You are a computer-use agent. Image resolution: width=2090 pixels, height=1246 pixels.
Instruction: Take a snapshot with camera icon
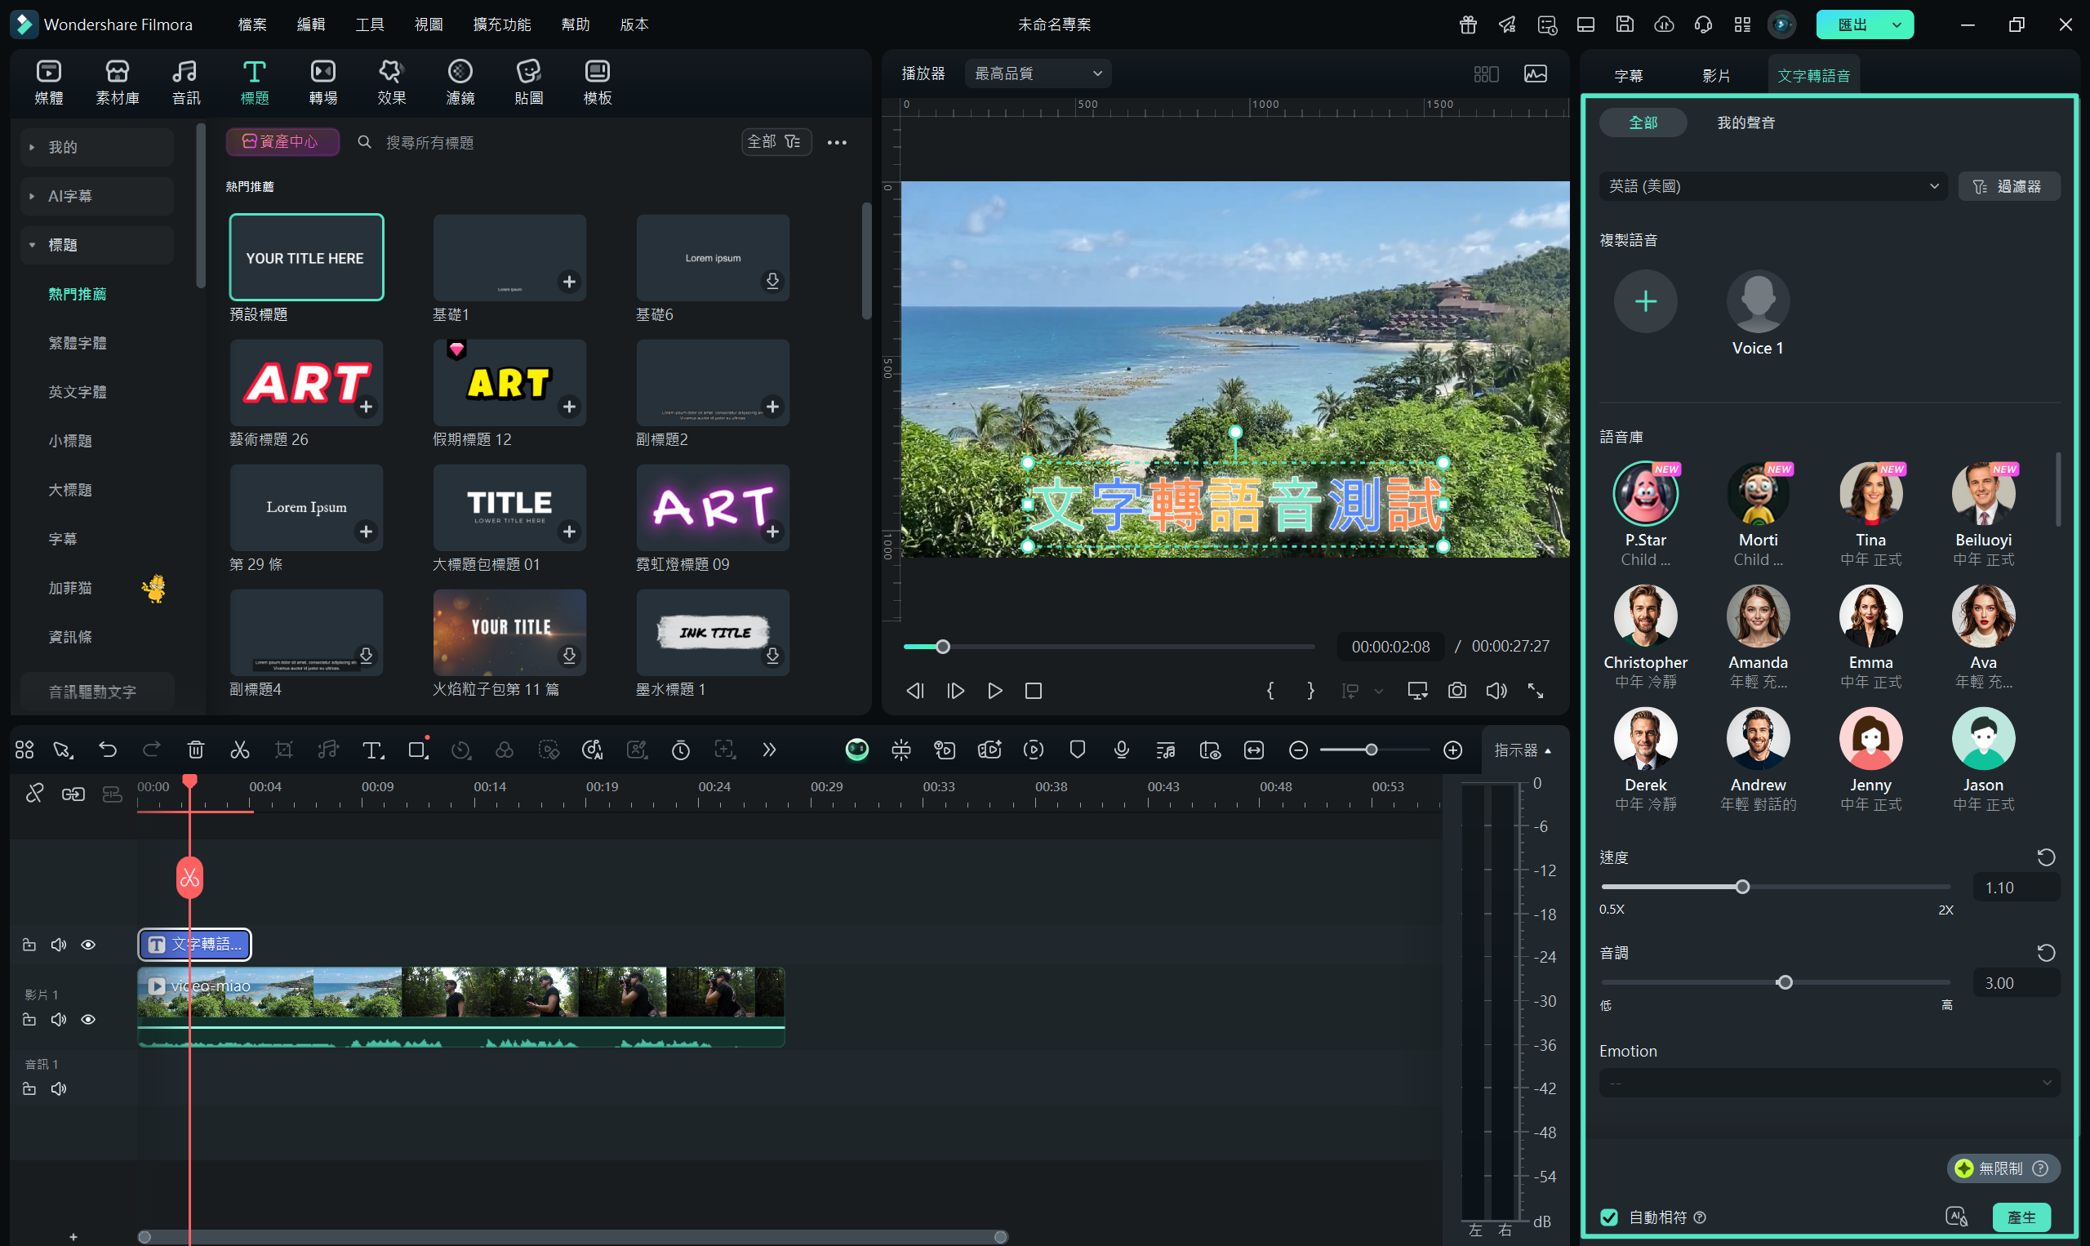click(1457, 690)
